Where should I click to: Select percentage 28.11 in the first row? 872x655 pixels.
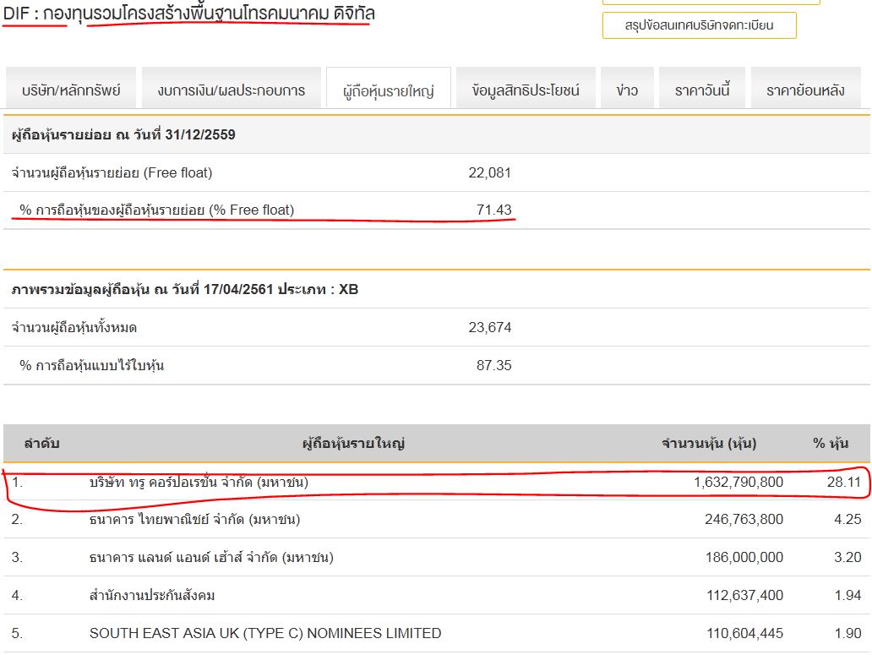(843, 482)
